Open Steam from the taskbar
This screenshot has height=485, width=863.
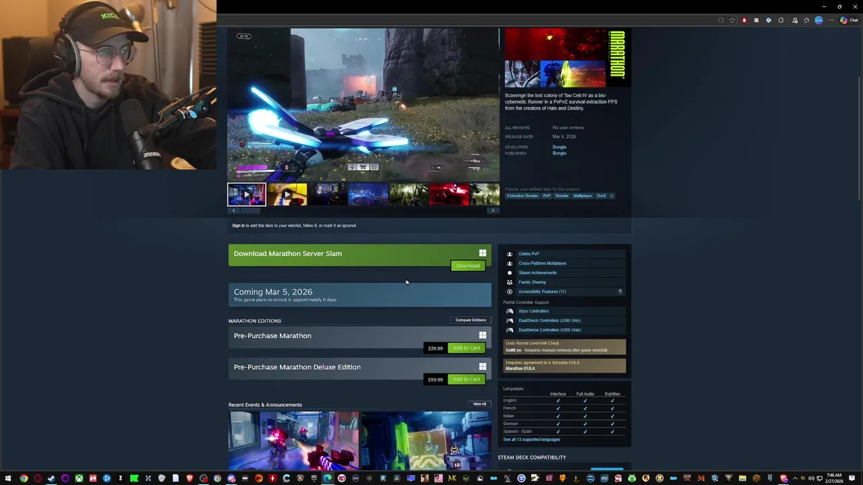51,478
